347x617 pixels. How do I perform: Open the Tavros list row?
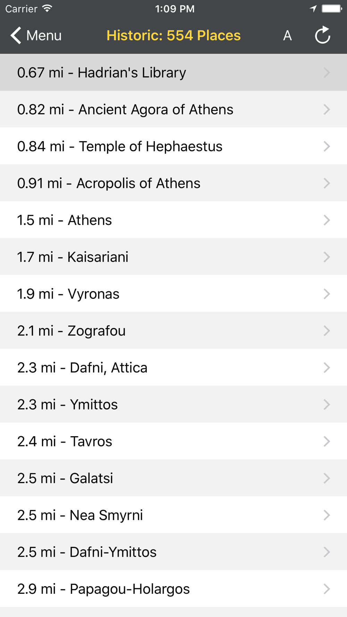click(x=173, y=441)
